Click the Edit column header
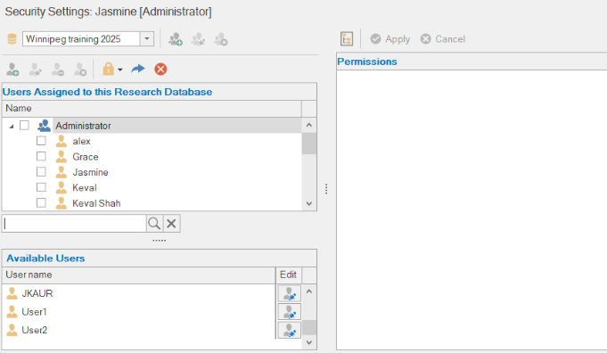The width and height of the screenshot is (607, 353). 289,275
